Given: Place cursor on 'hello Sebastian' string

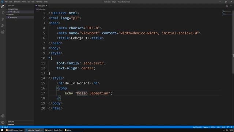Looking at the screenshot, I should click(93, 93).
